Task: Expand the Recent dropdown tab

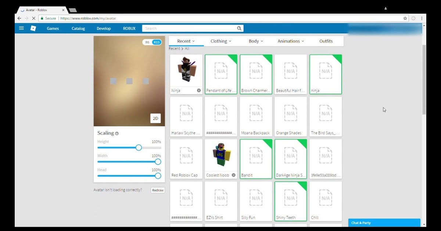Action: pos(186,41)
